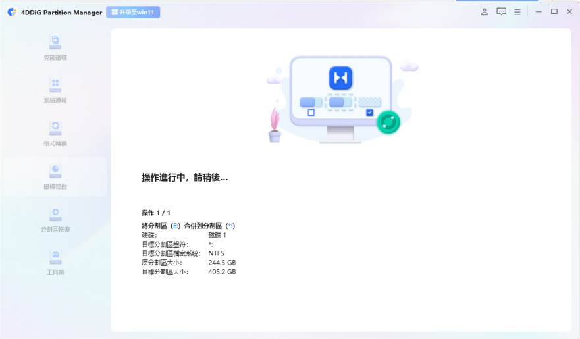Open the 系統遷移 (System Migration) sidebar item

(x=55, y=91)
